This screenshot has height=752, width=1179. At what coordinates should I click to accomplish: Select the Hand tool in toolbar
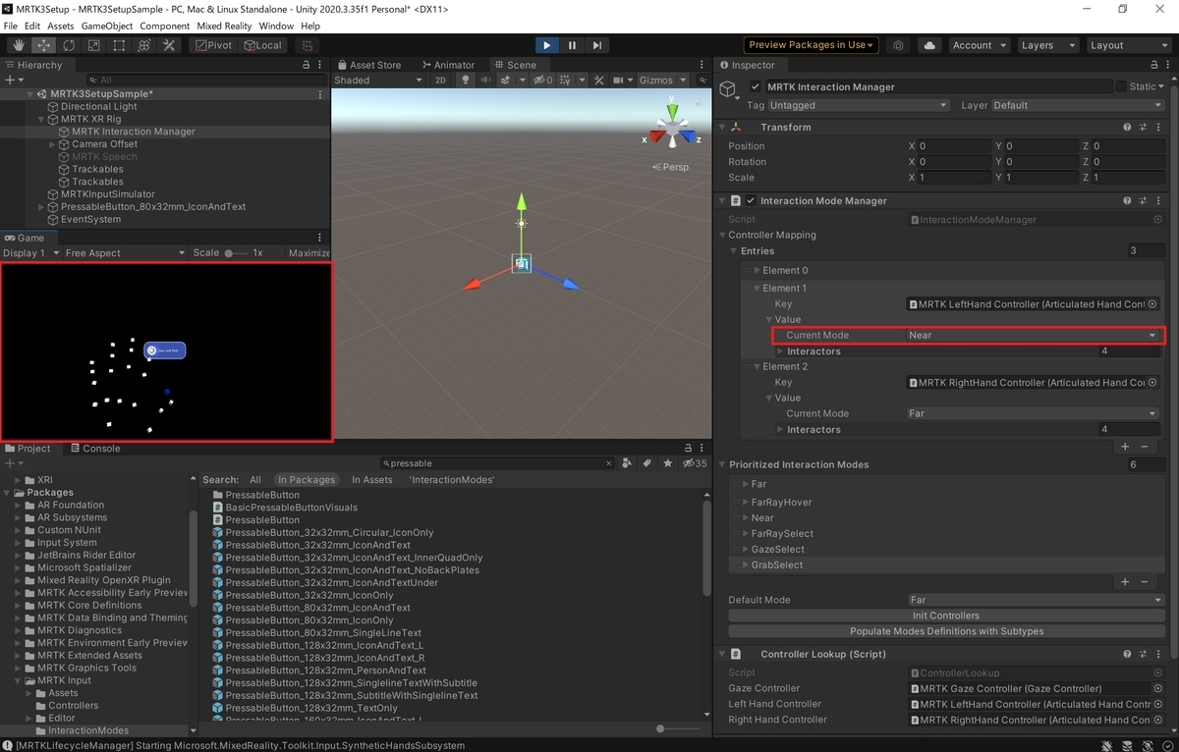[x=19, y=45]
